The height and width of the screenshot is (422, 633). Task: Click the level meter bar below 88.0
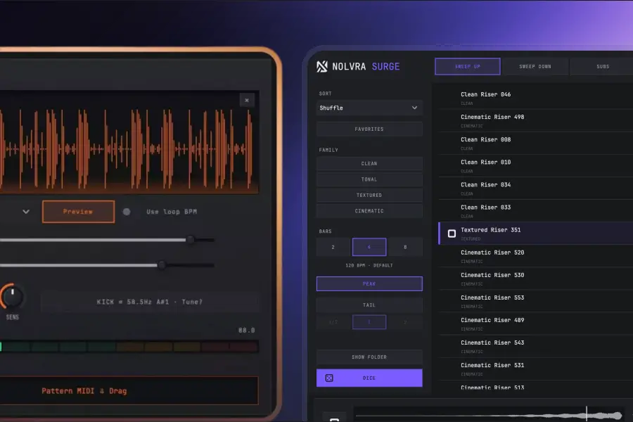(129, 347)
